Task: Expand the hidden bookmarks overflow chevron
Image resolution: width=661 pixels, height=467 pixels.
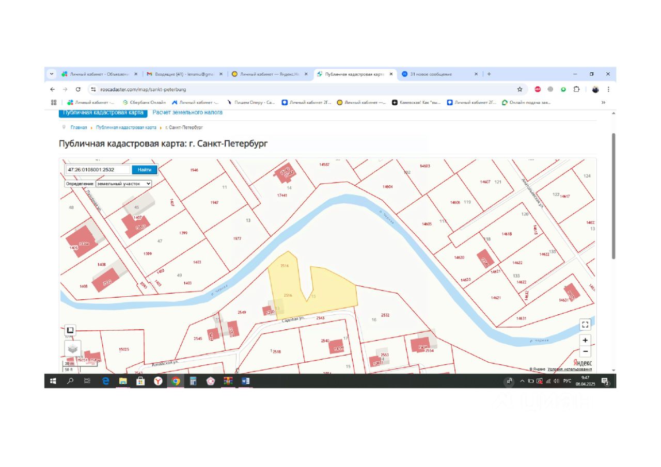Action: point(603,102)
